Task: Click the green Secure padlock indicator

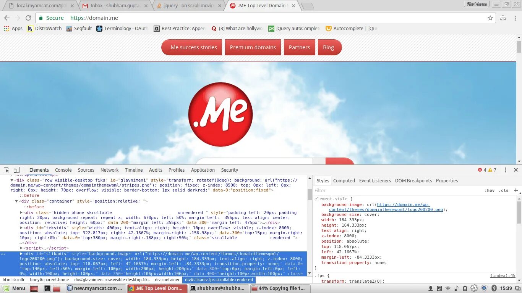Action: 51,18
